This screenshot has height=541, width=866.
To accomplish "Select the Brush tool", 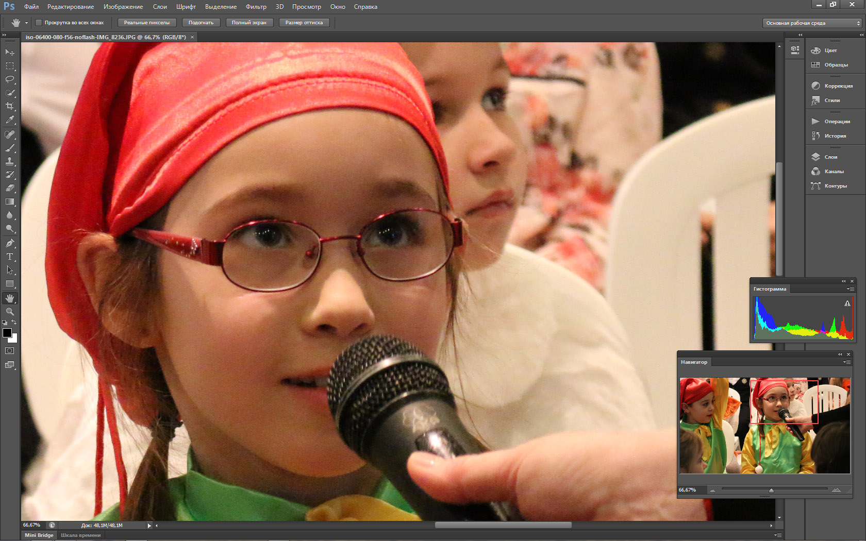I will (10, 148).
